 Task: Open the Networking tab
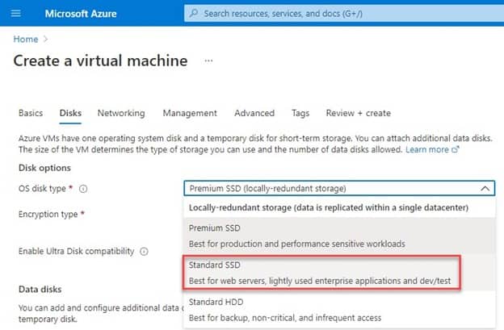121,113
